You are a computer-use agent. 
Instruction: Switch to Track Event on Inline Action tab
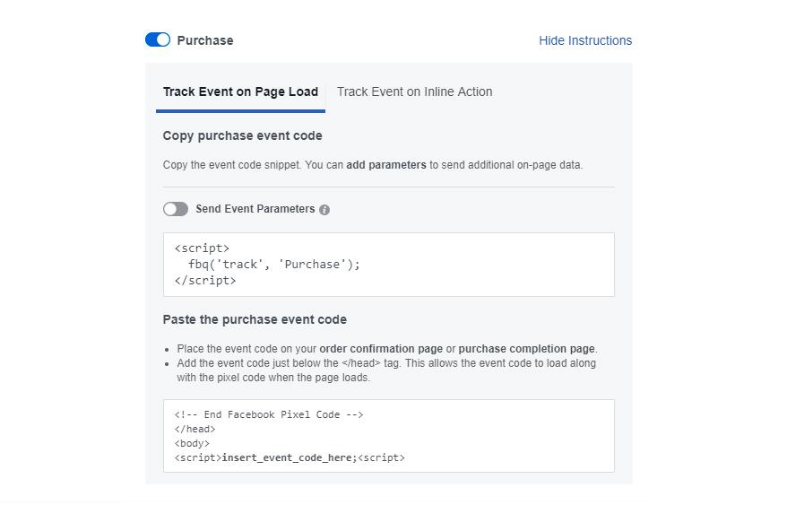[414, 92]
